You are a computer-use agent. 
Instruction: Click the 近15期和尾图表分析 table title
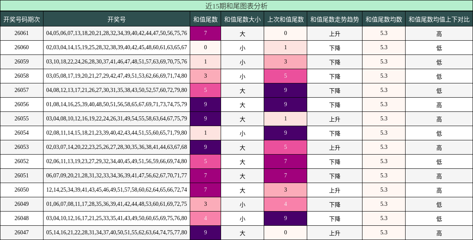click(236, 6)
